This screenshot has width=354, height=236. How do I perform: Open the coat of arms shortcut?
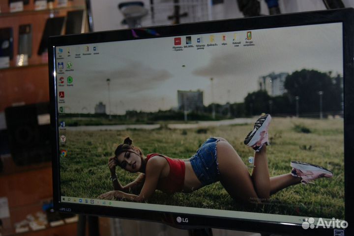coord(249,36)
